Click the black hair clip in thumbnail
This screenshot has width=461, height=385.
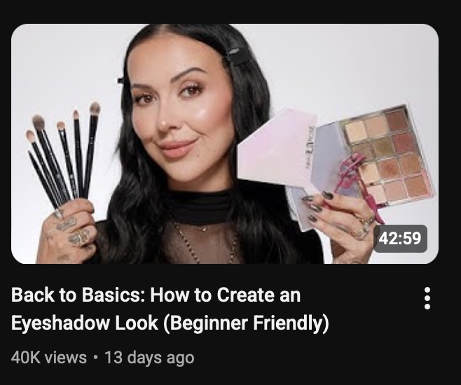pyautogui.click(x=238, y=57)
